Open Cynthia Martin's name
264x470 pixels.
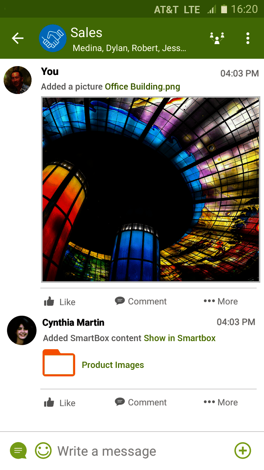[73, 322]
